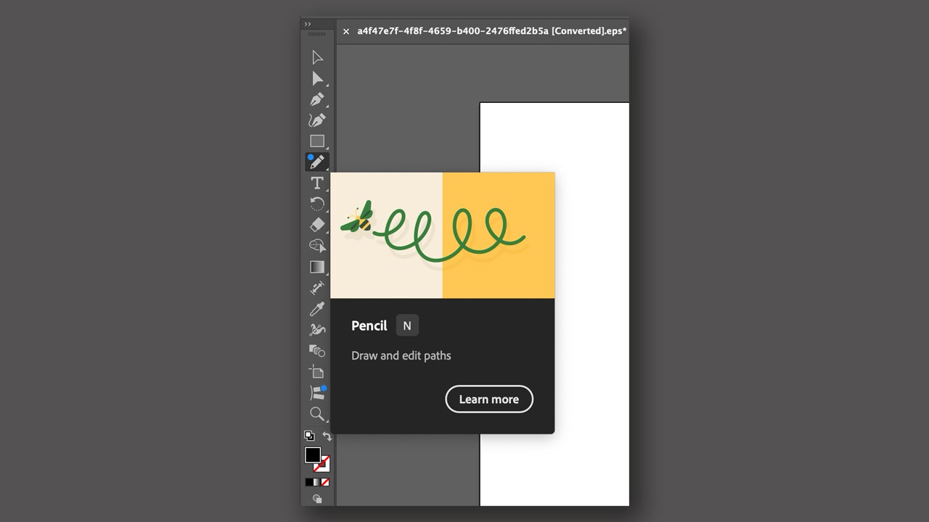The width and height of the screenshot is (929, 522).
Task: Choose the Curvature tool
Action: click(317, 120)
